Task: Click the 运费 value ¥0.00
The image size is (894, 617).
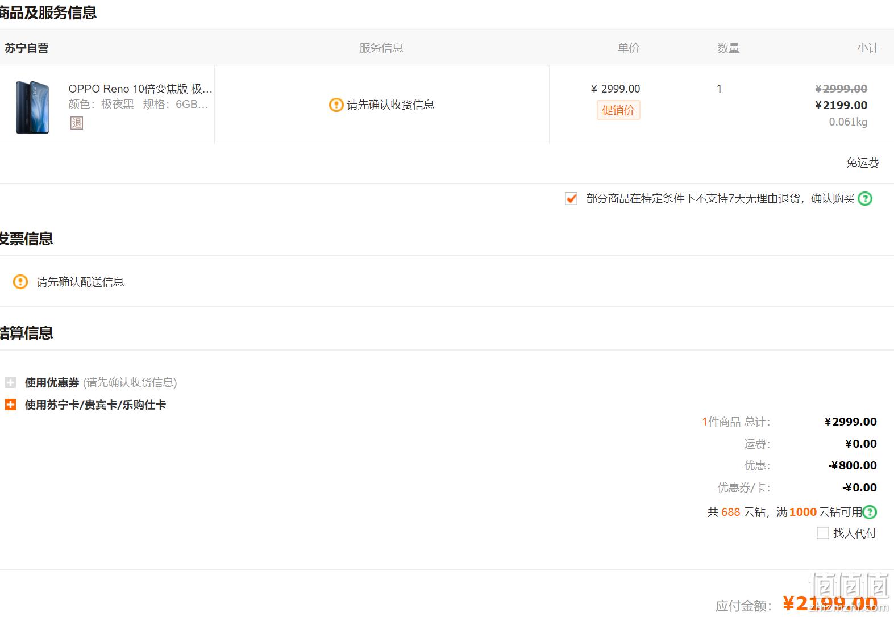Action: (x=861, y=444)
